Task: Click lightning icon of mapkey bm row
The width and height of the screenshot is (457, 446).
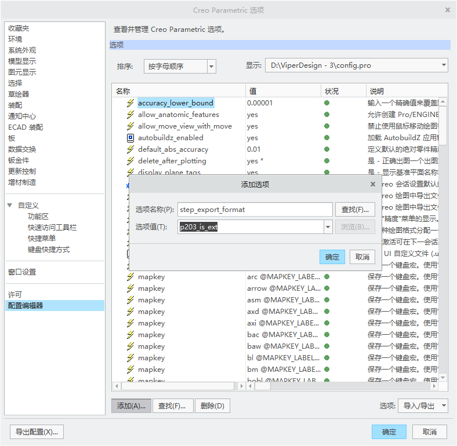Action: (x=130, y=369)
